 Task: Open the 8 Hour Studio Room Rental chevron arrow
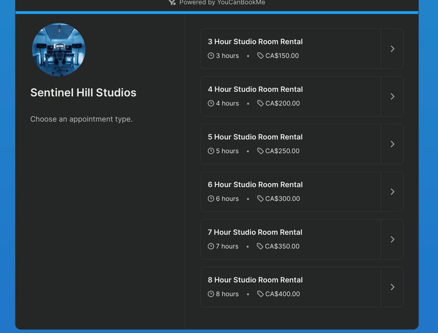[392, 287]
